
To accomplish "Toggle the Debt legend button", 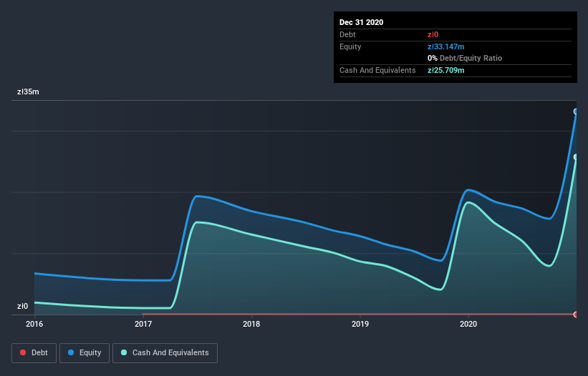I will (34, 353).
